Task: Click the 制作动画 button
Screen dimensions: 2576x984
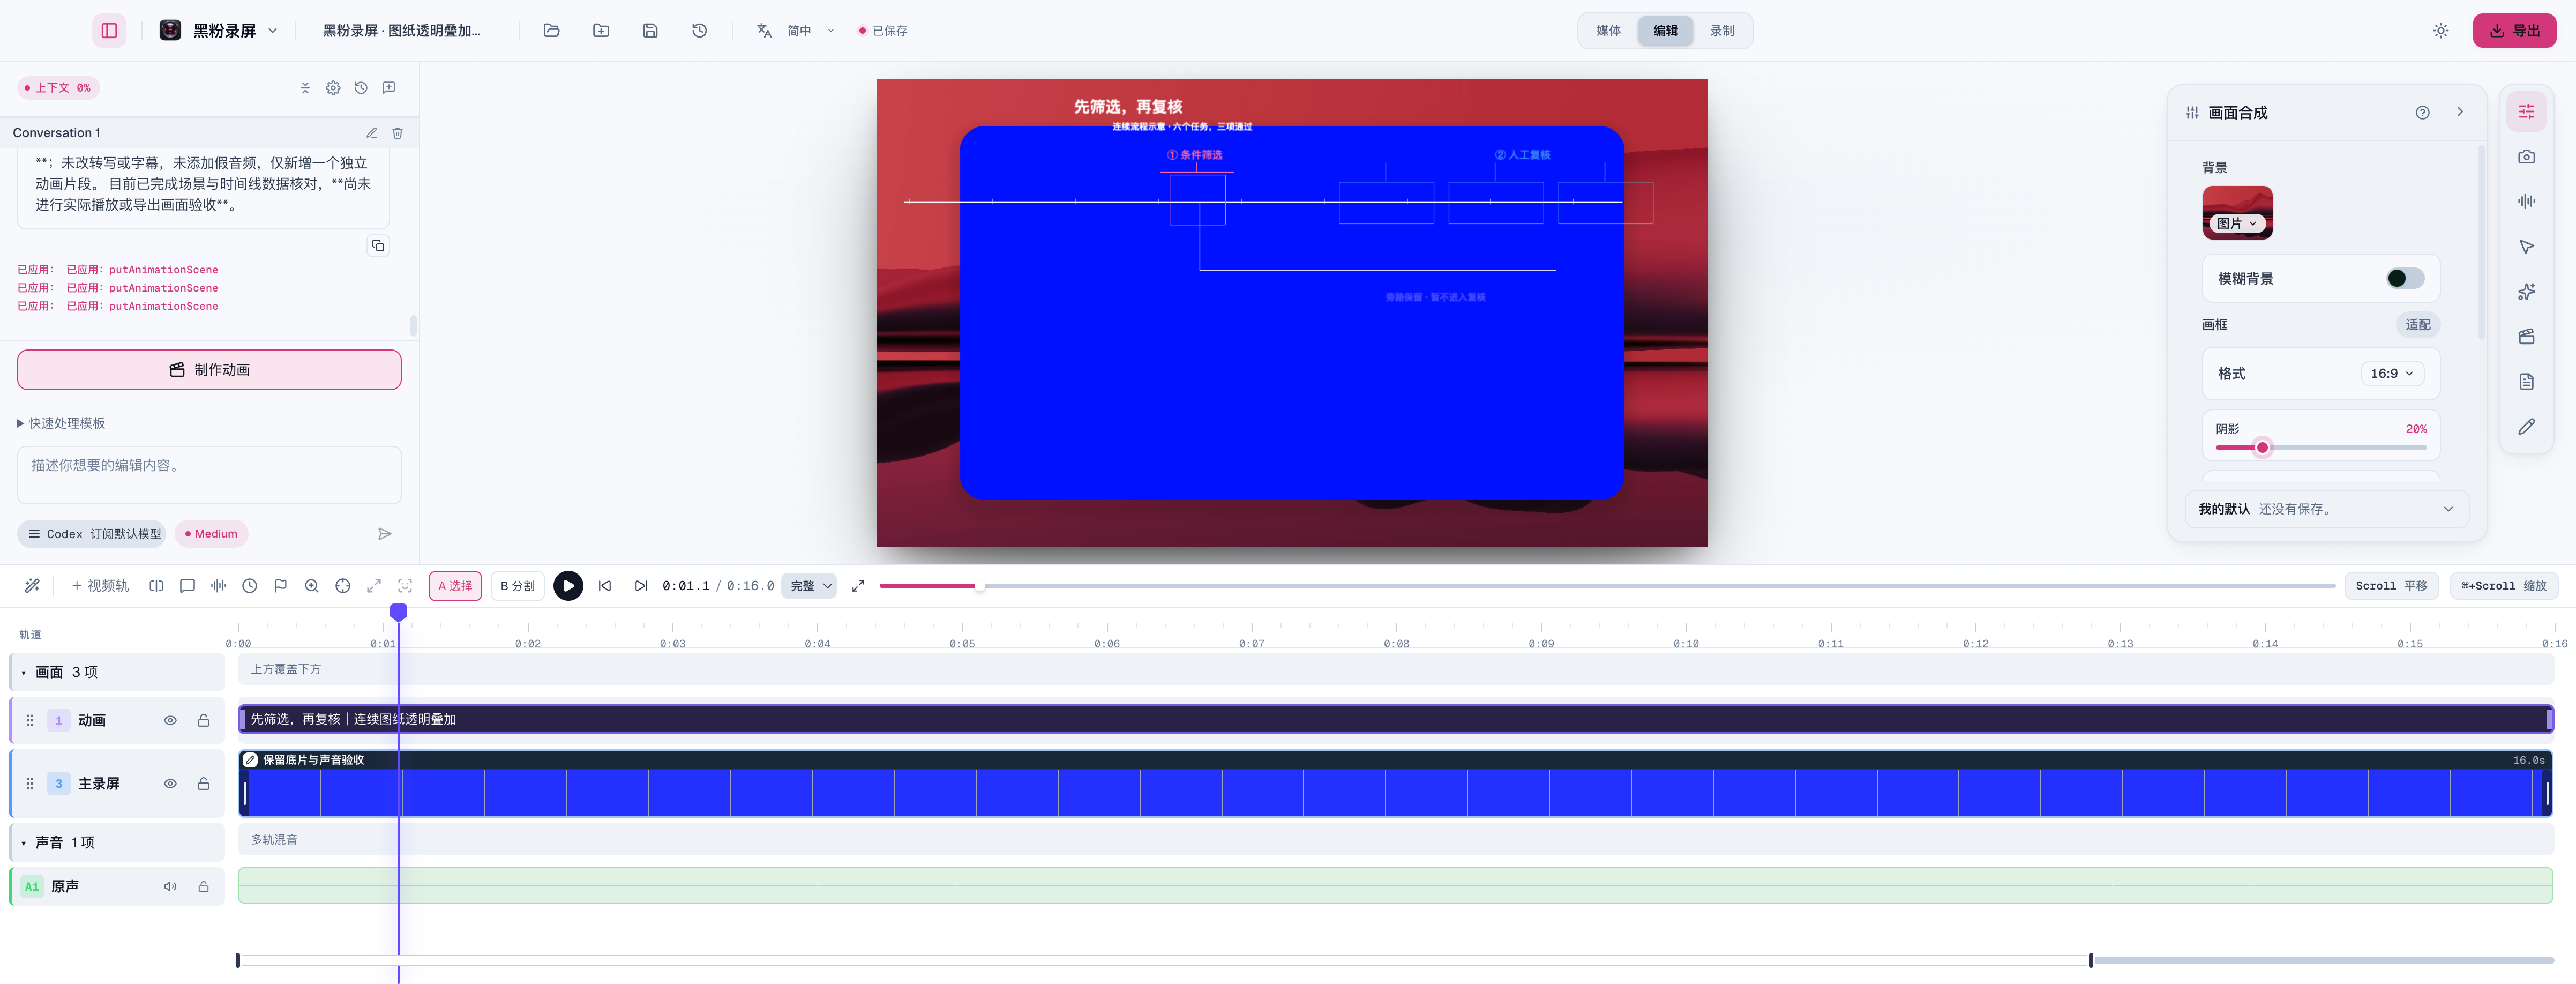Action: point(209,370)
